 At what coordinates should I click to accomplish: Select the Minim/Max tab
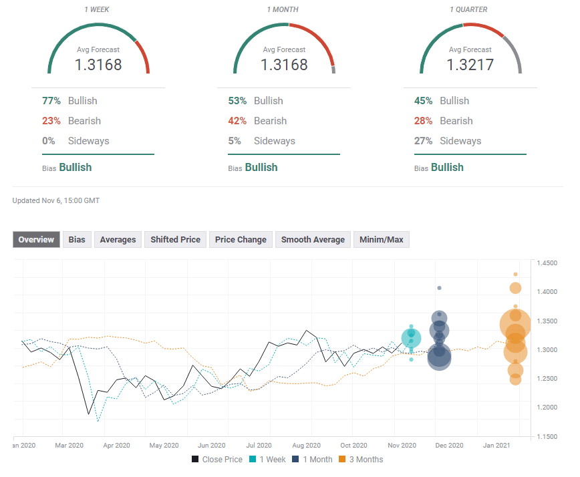tap(381, 240)
